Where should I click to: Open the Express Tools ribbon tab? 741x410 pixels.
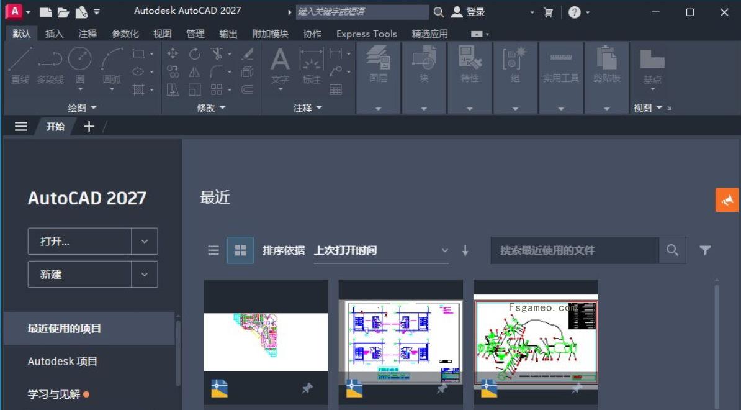pos(366,34)
